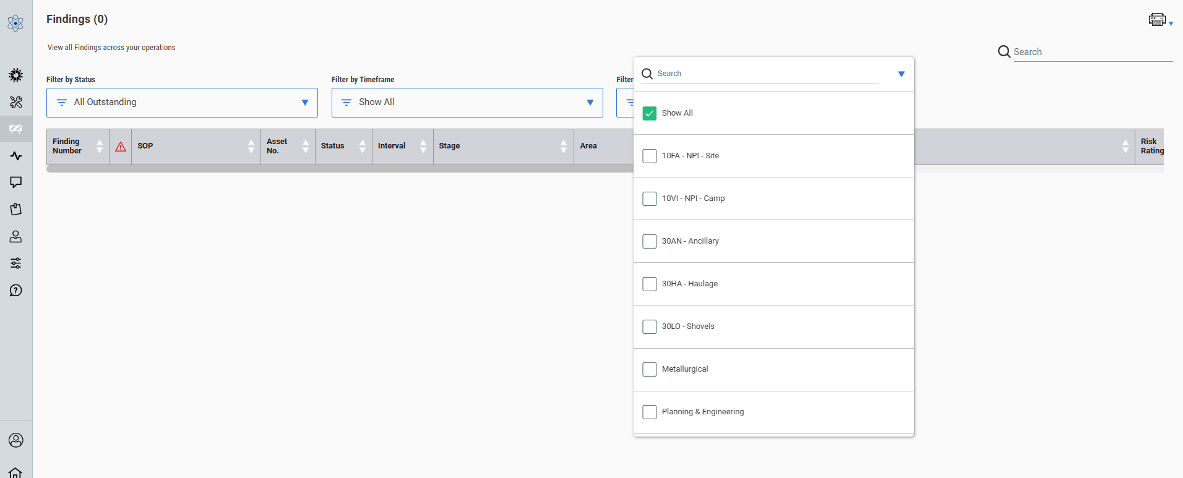Collapse the open filter list using its arrow

click(x=901, y=74)
